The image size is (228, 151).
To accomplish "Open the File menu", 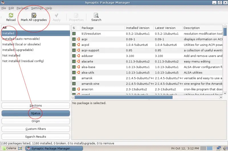I will 4,8.
